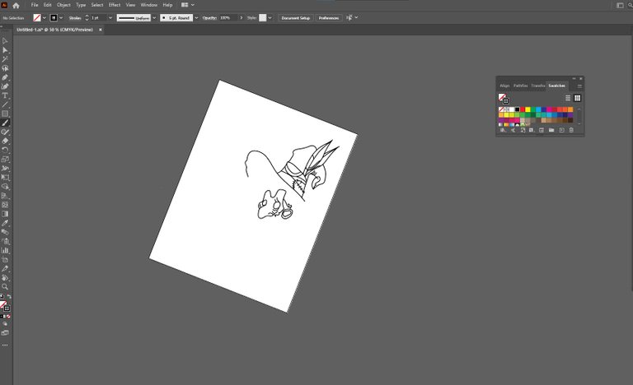Select the Artboard tool
This screenshot has height=385, width=633.
click(x=5, y=260)
